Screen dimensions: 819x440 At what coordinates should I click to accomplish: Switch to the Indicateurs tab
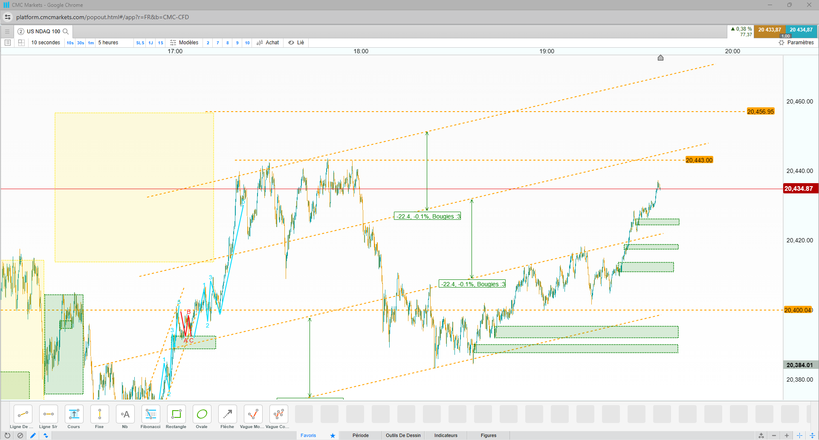click(x=446, y=435)
